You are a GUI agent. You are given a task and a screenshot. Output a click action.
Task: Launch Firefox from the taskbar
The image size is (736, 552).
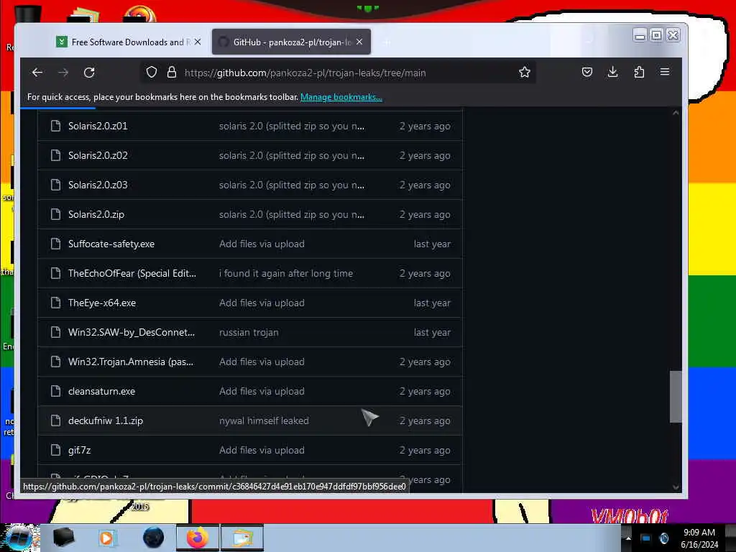click(x=197, y=538)
